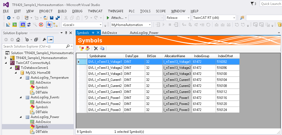Select the MySQL HomeDB tree node

pyautogui.click(x=38, y=73)
